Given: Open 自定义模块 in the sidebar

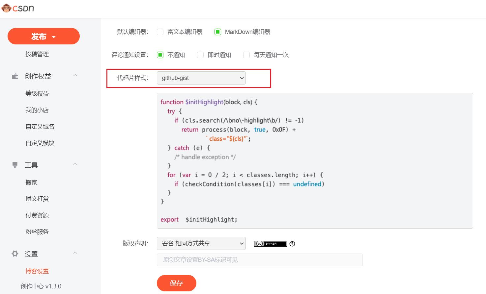Looking at the screenshot, I should 40,143.
